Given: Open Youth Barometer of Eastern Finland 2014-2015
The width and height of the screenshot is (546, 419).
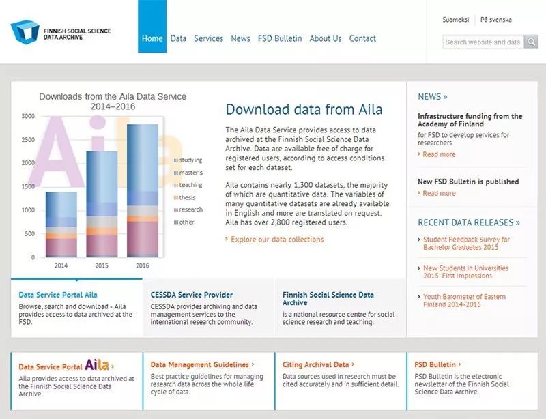Looking at the screenshot, I should tap(465, 300).
